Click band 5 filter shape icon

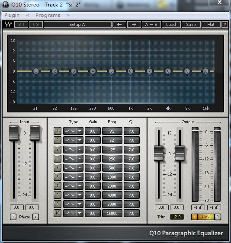(x=70, y=168)
